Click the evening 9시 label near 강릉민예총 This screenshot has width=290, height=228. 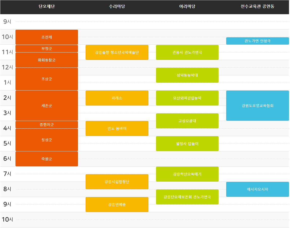coord(7,204)
